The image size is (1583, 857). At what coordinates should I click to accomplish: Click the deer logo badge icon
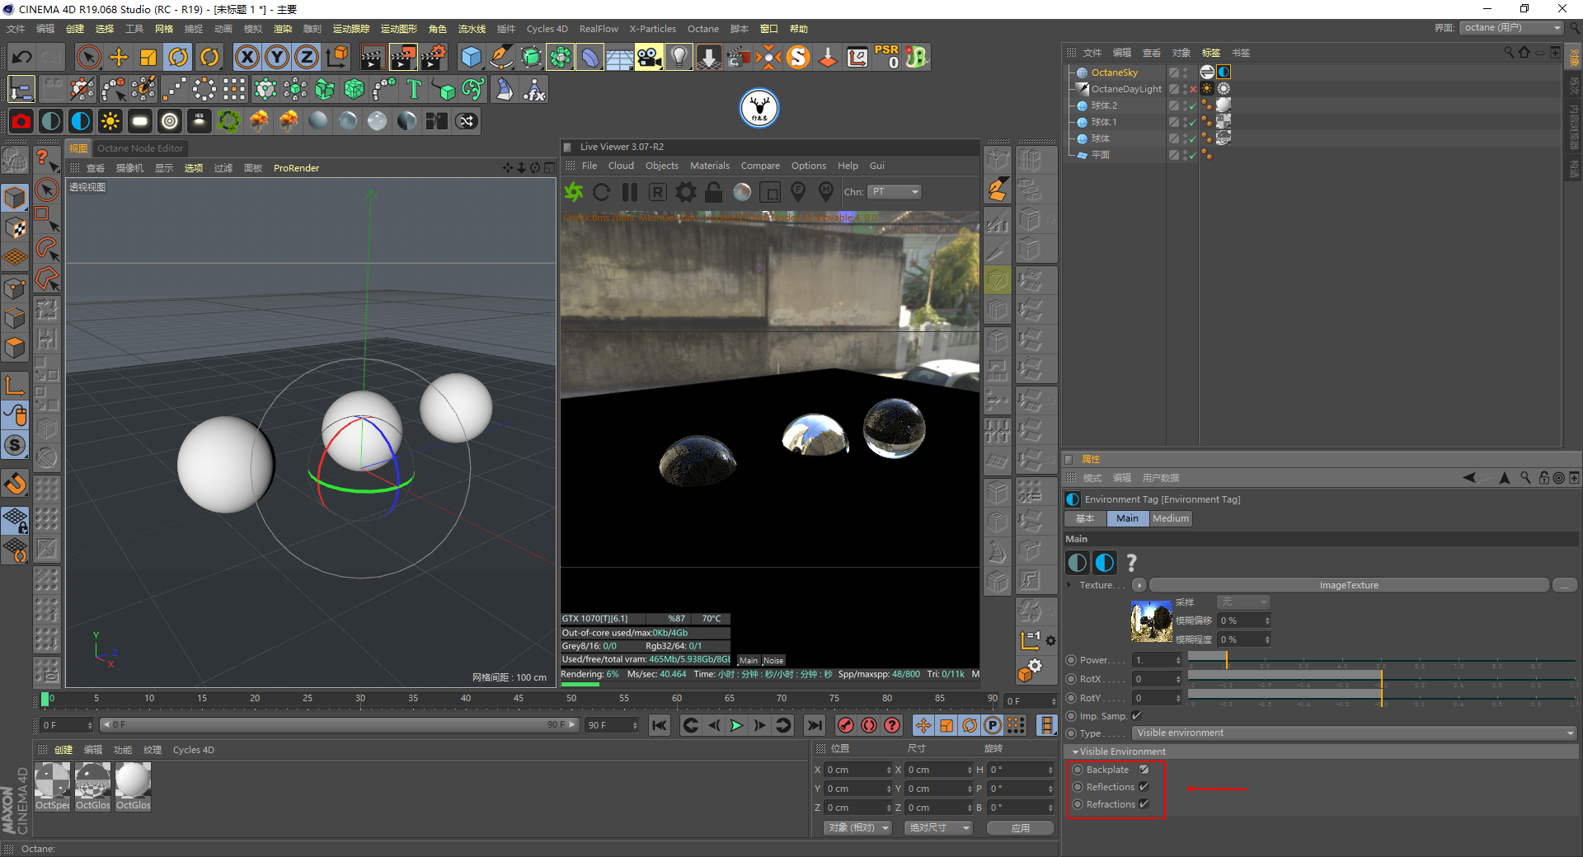pos(759,108)
